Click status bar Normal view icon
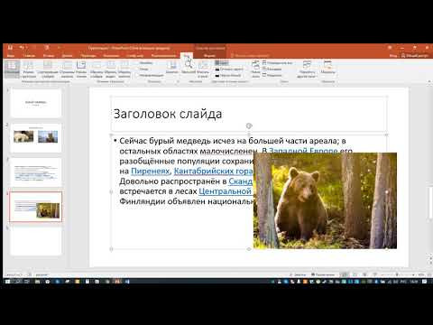This screenshot has width=433, height=325. point(345,274)
